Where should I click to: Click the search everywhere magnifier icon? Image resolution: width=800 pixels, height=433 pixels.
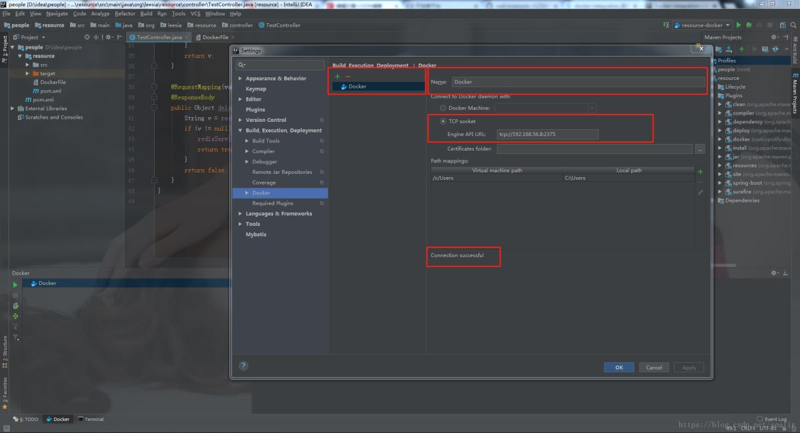point(794,25)
